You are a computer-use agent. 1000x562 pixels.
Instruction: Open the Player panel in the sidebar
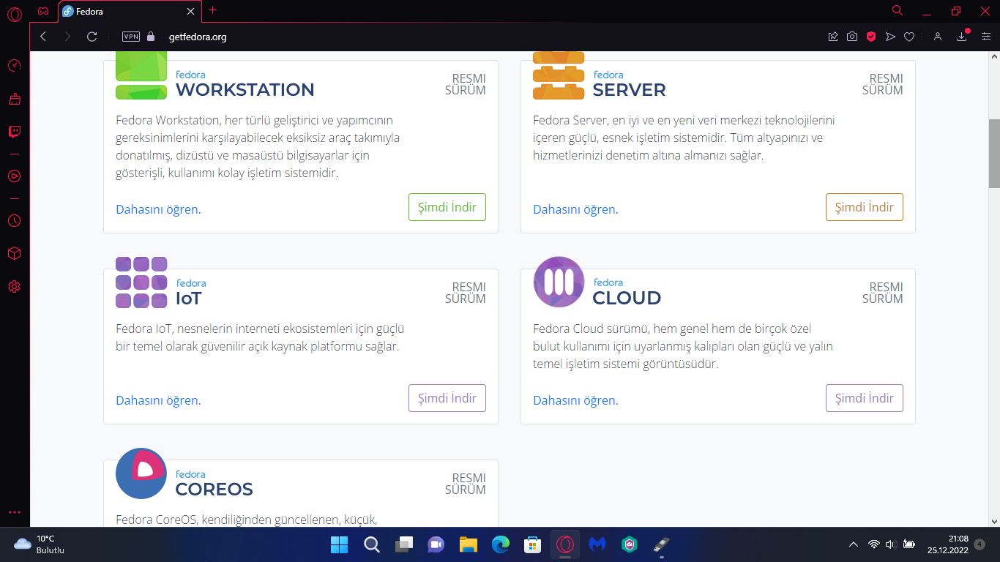pyautogui.click(x=14, y=176)
